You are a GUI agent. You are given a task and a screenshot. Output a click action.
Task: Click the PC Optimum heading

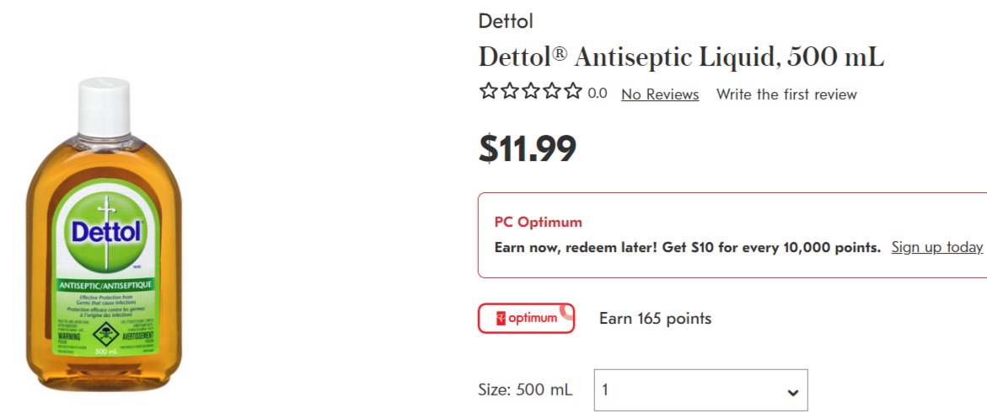tap(539, 222)
